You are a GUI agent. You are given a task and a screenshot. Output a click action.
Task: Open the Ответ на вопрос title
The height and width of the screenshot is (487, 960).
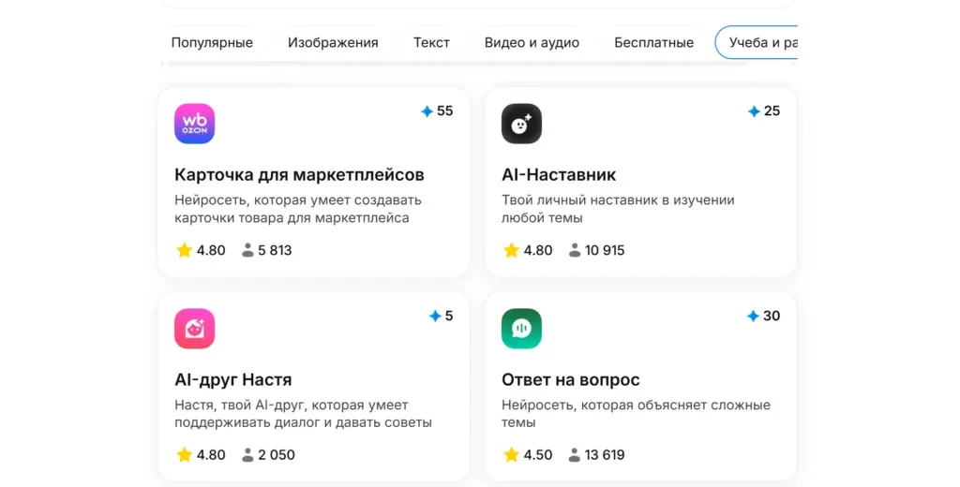coord(571,380)
